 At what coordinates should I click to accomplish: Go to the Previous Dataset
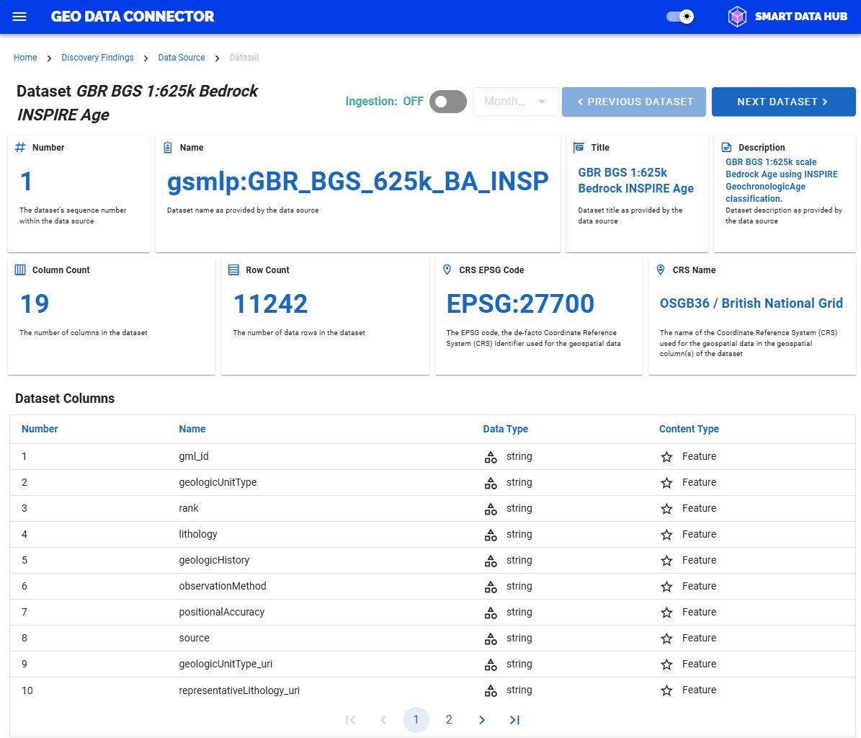[633, 102]
